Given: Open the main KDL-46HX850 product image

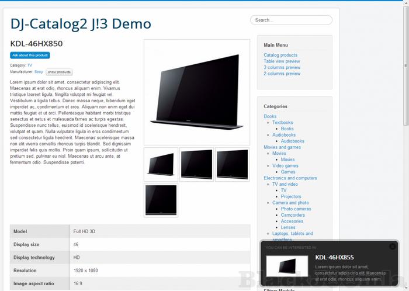Looking at the screenshot, I should (x=197, y=92).
